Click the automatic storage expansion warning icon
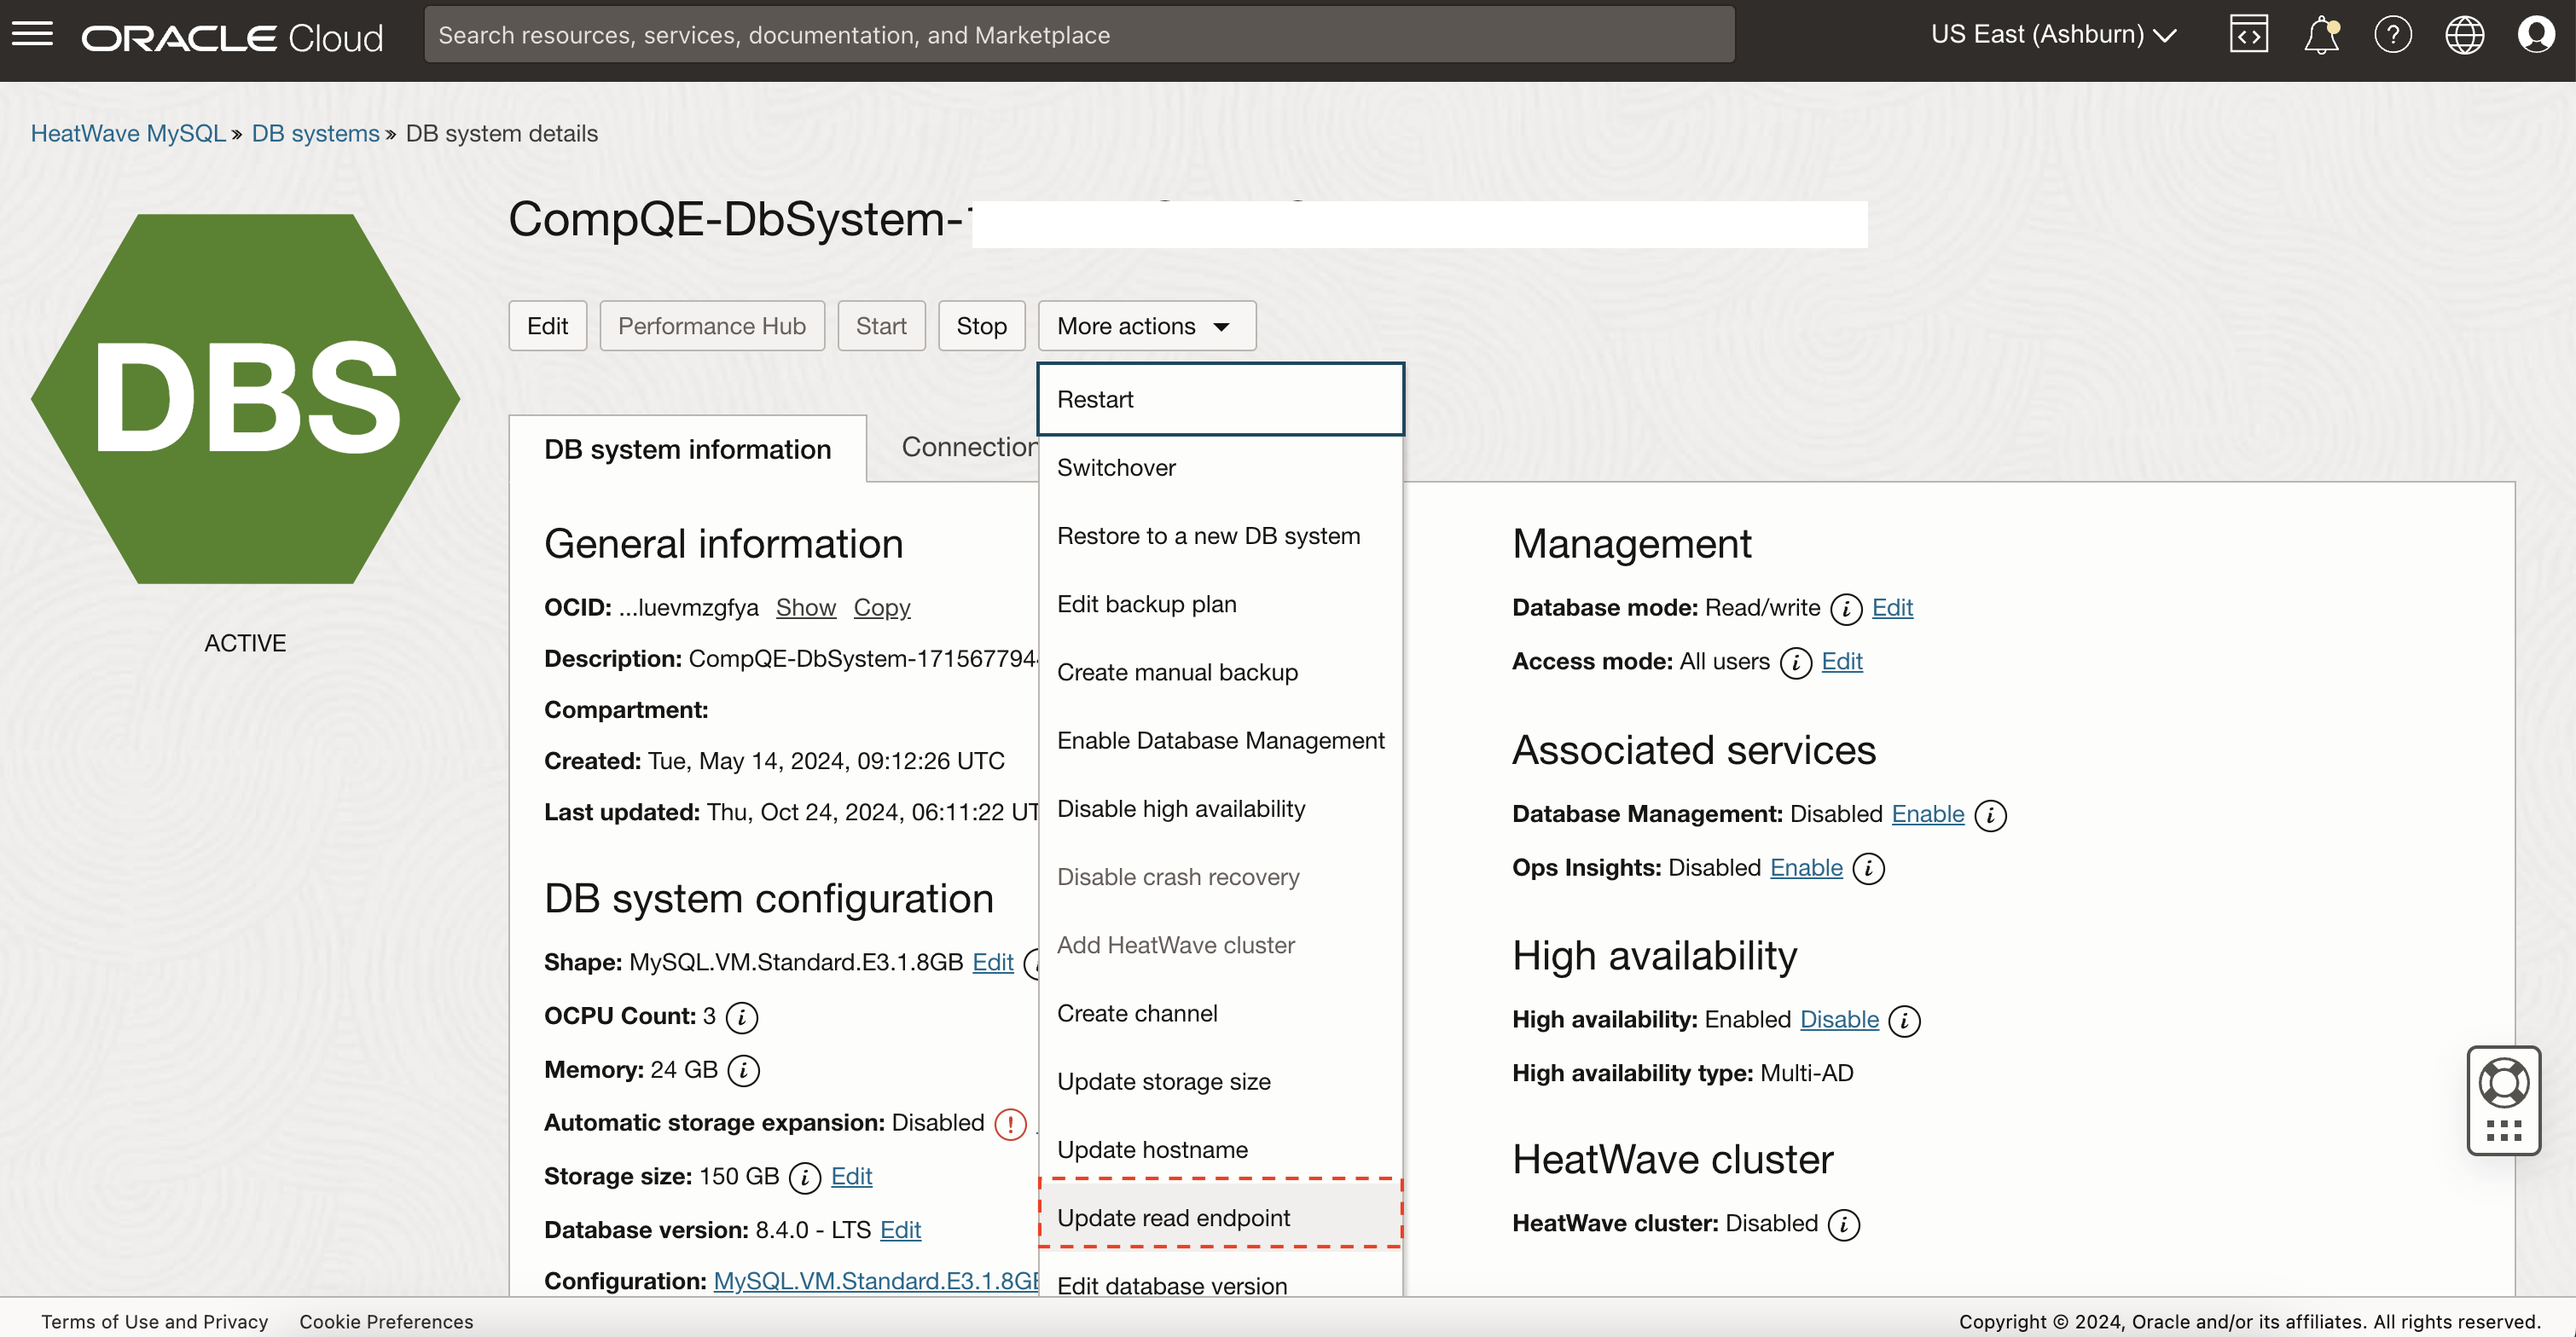This screenshot has height=1337, width=2576. tap(1010, 1124)
